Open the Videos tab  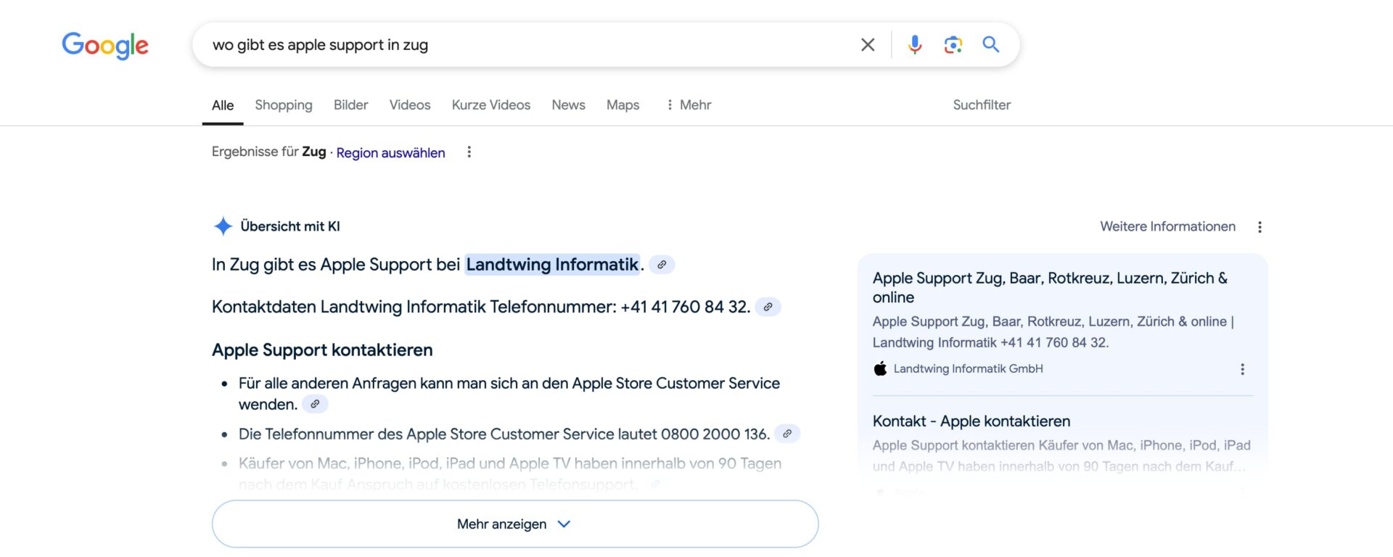410,105
